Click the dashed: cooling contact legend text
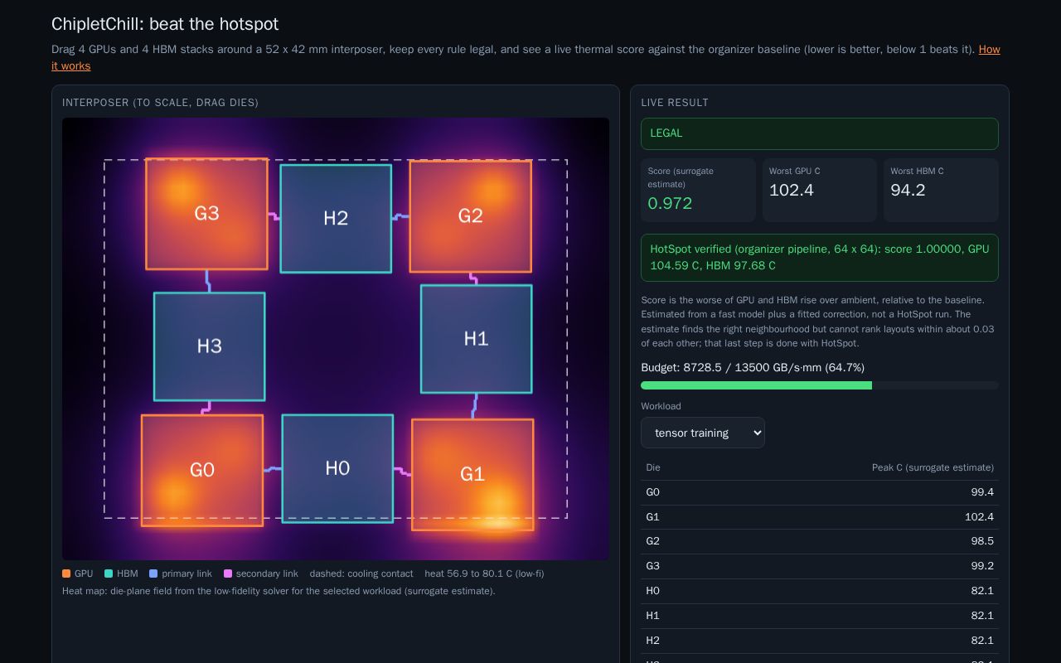 click(361, 573)
